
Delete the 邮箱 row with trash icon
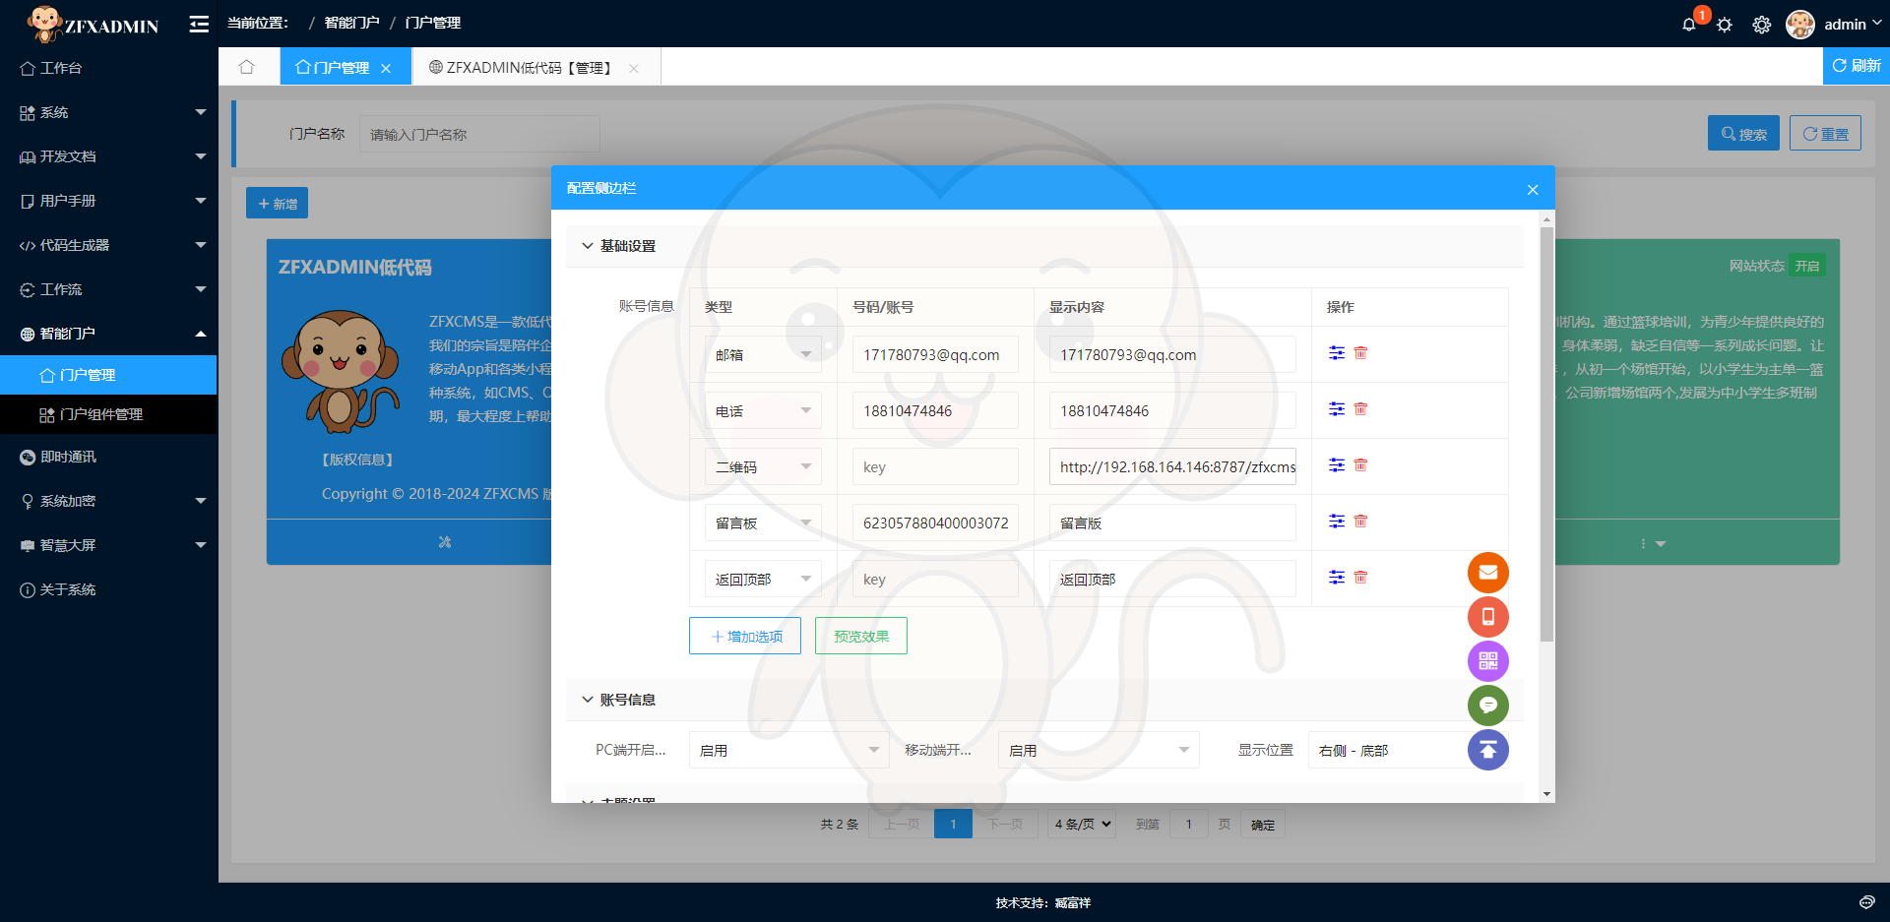(x=1360, y=353)
